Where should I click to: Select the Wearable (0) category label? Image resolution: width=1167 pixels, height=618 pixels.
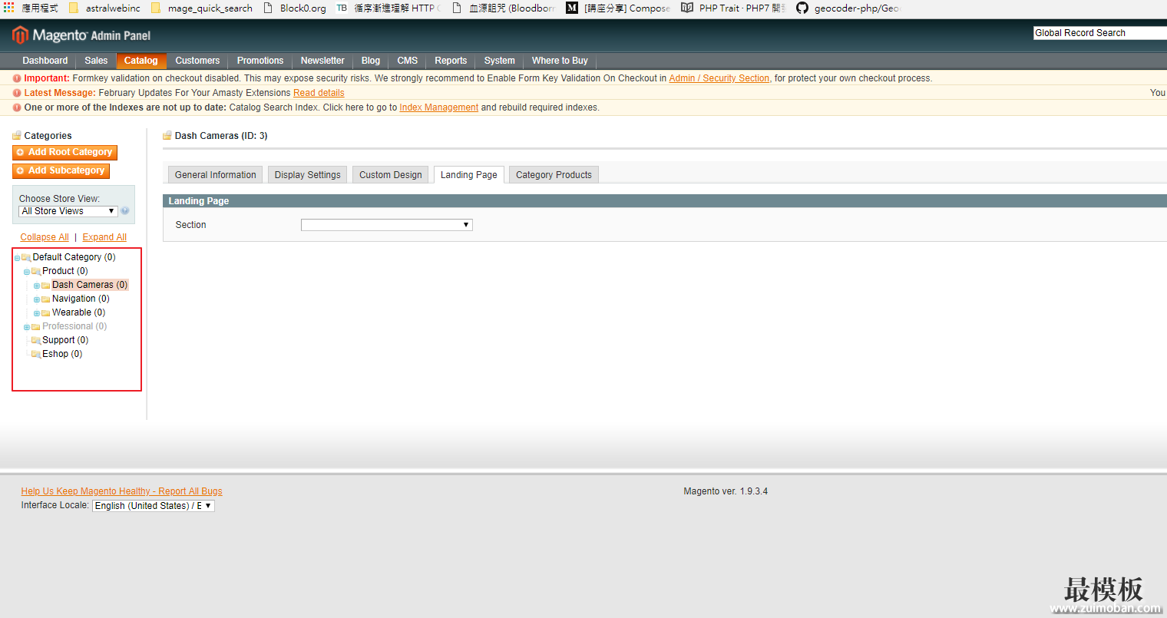coord(78,312)
